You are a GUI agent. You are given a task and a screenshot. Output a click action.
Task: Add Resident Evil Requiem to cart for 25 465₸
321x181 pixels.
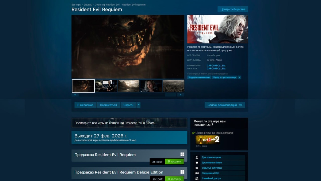coord(174,162)
